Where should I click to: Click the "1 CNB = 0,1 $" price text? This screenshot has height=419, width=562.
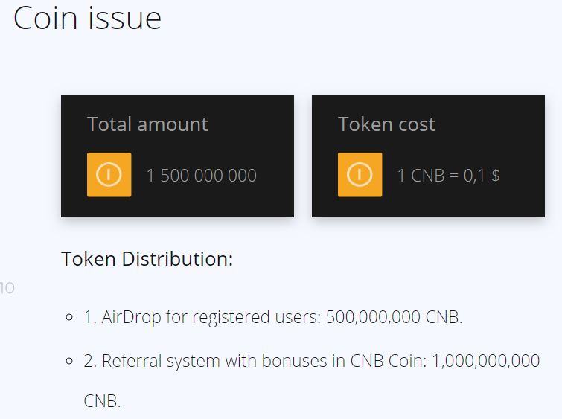coord(448,176)
